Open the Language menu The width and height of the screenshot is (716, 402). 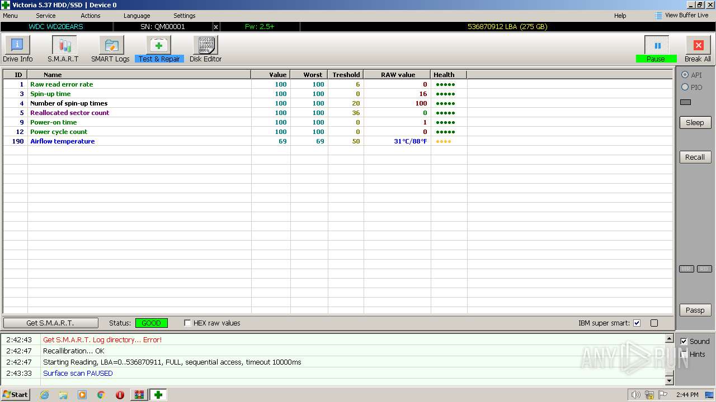[x=137, y=16]
